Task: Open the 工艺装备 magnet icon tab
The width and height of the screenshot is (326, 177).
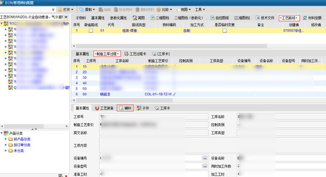Action: point(97,108)
